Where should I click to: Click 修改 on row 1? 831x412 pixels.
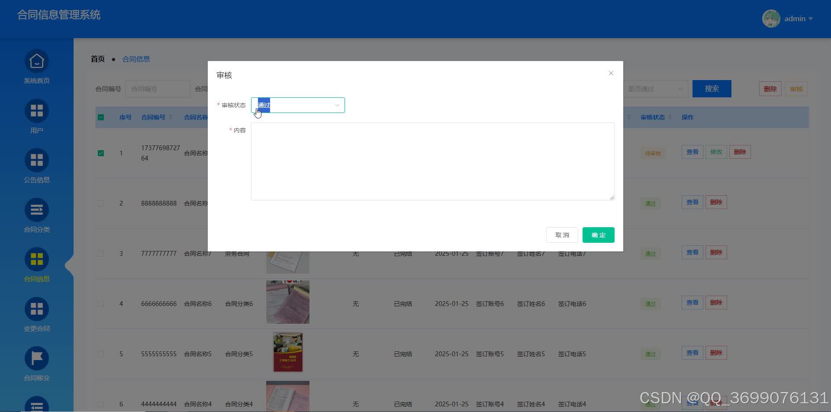716,152
